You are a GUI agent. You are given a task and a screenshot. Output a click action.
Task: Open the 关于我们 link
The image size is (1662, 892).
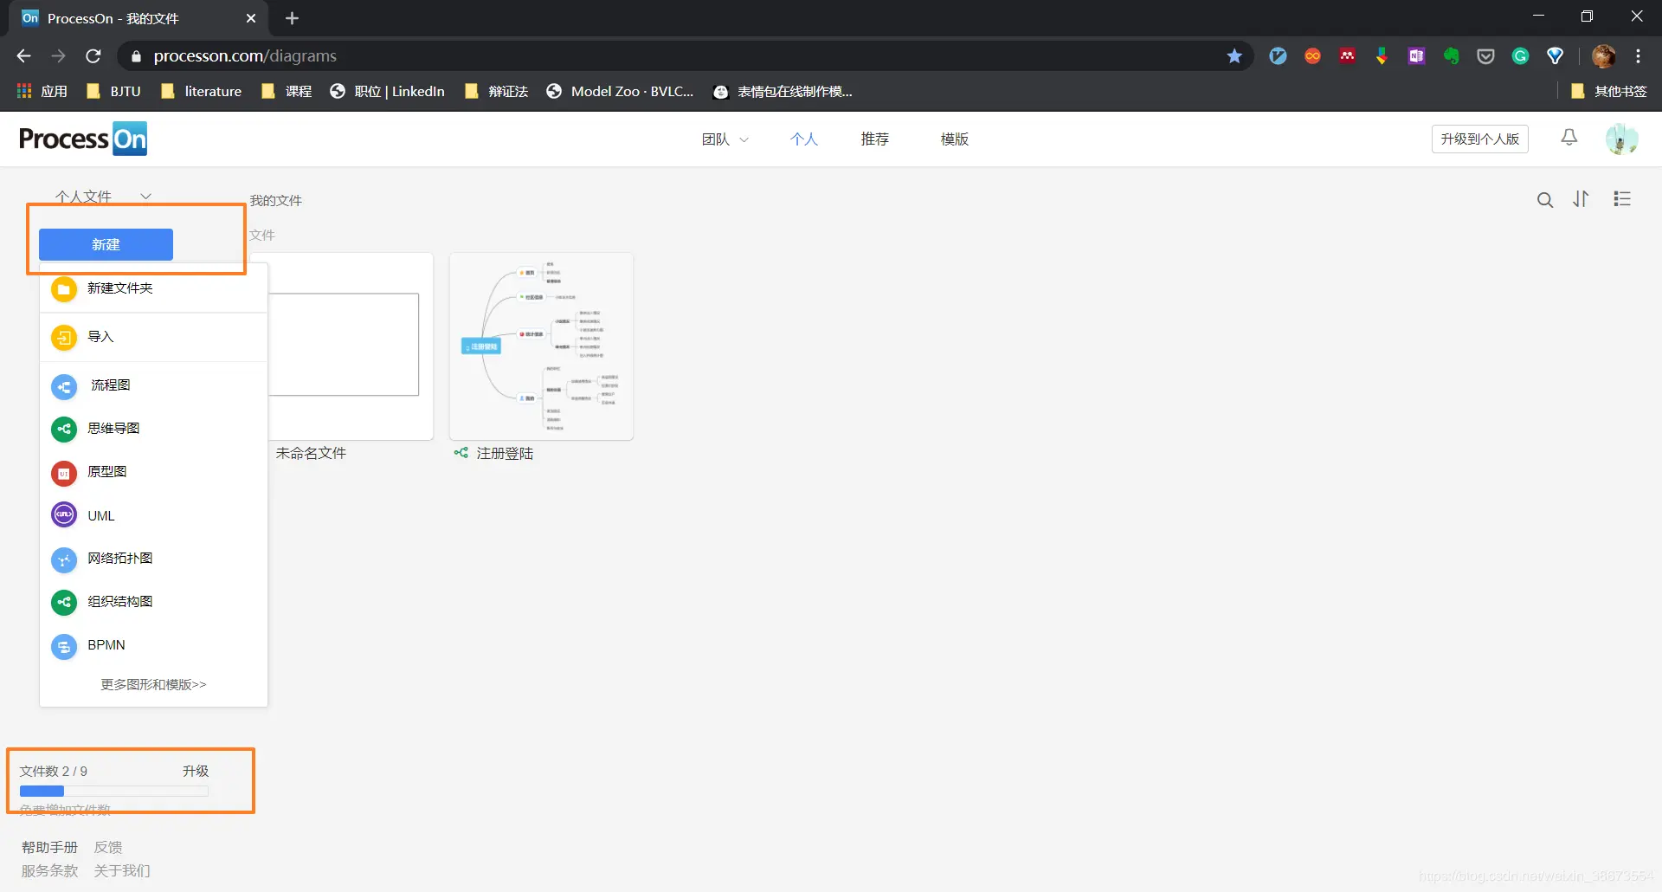(122, 870)
